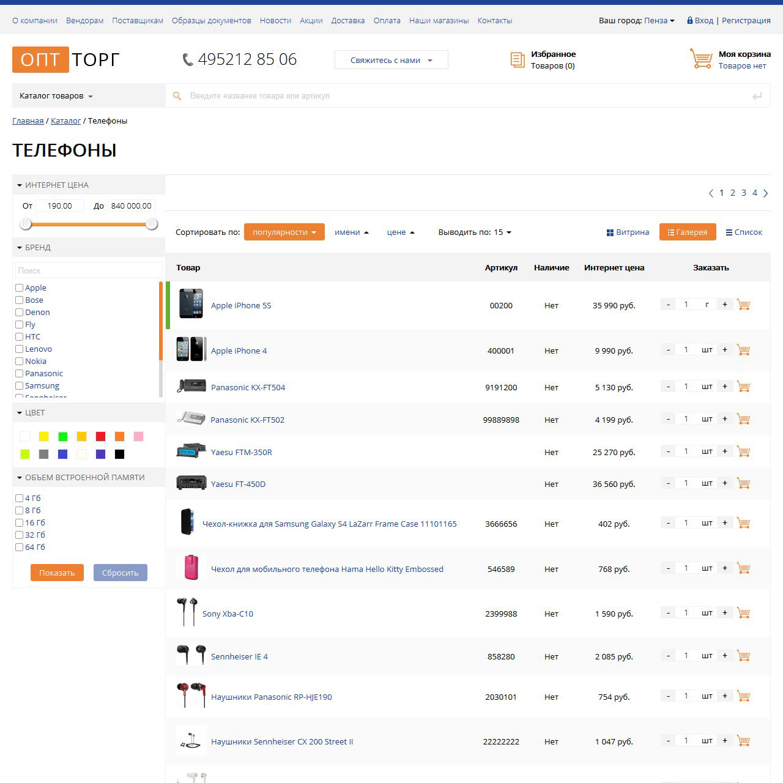Go to next page with right arrow

point(765,193)
